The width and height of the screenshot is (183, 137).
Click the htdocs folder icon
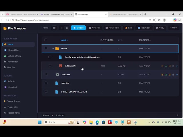pos(57,49)
